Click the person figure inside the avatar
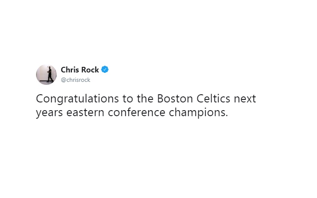The image size is (317, 198). point(49,75)
